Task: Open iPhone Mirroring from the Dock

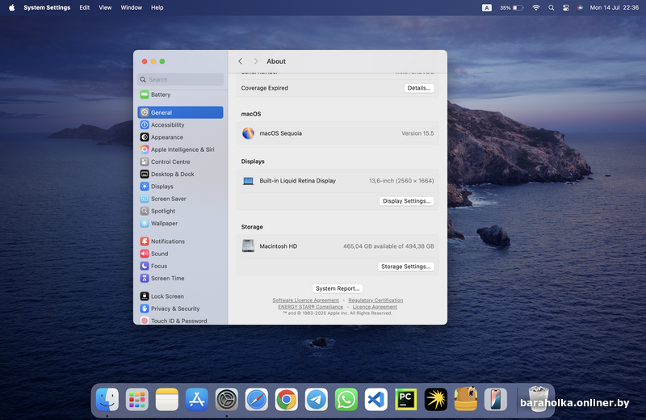Action: click(x=496, y=399)
